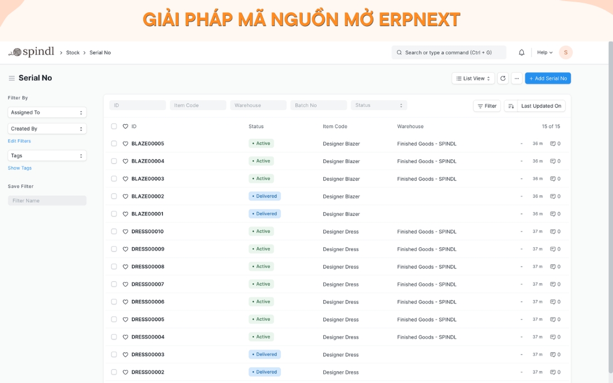Select the BLAZE00005 row checkbox
The width and height of the screenshot is (613, 383).
coord(114,143)
